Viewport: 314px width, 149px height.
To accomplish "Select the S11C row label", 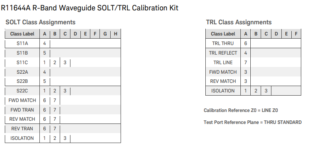I will click(x=22, y=63).
